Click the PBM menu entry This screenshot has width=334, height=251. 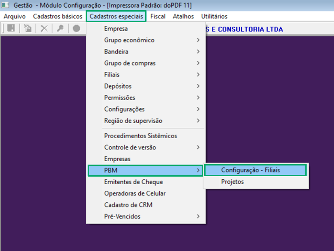[x=145, y=170]
